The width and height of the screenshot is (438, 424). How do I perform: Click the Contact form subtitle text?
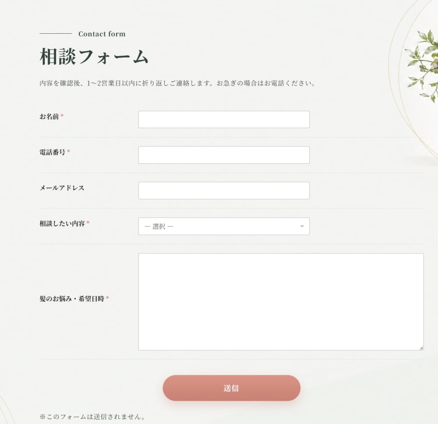[x=102, y=34]
